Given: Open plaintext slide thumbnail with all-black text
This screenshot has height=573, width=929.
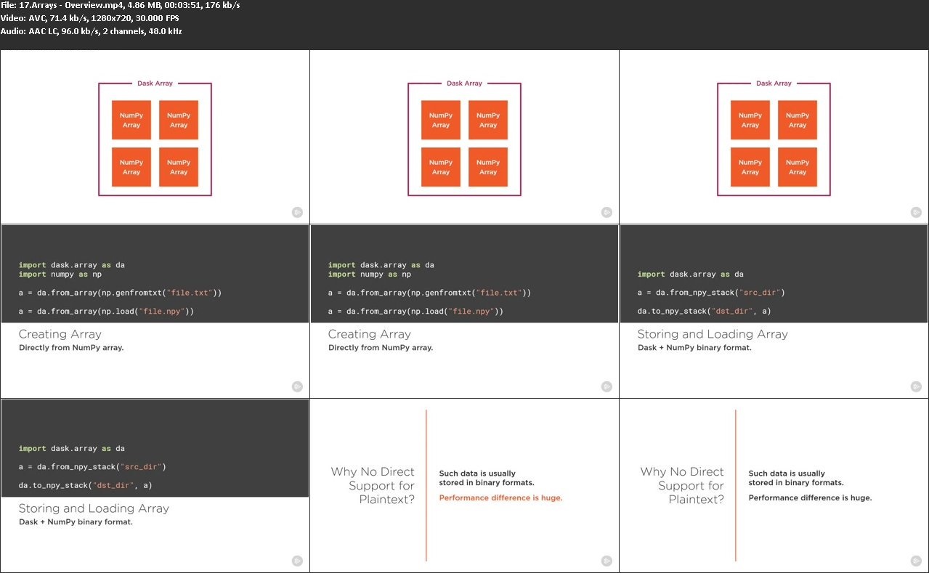Looking at the screenshot, I should [774, 485].
